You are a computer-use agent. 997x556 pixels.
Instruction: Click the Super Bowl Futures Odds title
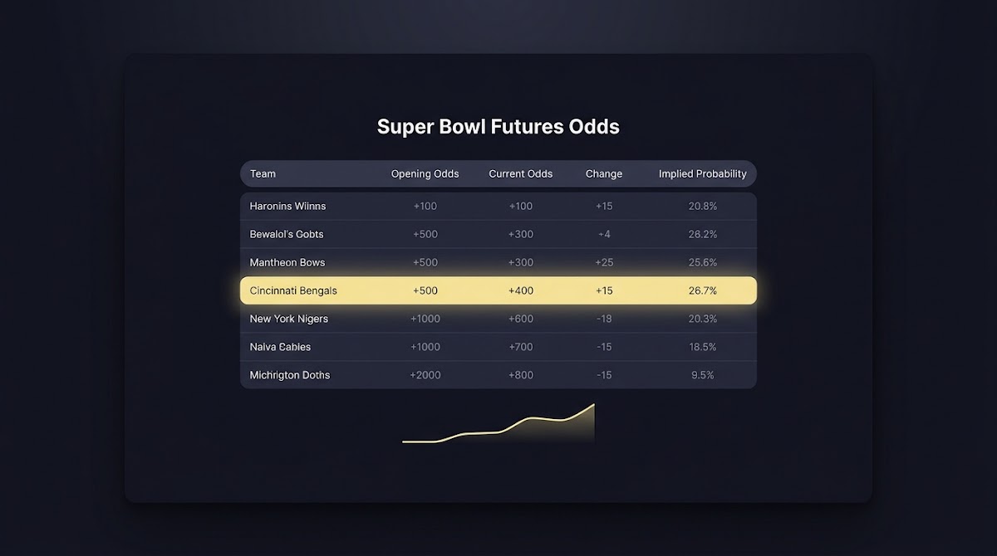[x=498, y=127]
